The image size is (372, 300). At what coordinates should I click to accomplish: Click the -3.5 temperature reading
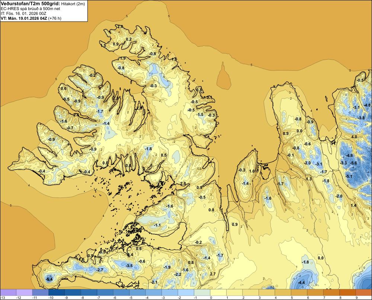point(129,266)
